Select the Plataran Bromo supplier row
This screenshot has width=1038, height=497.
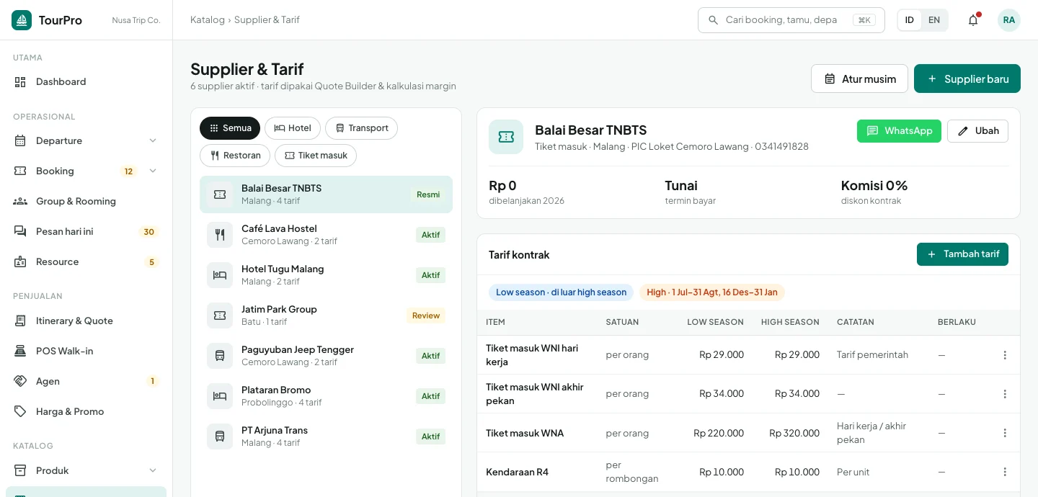(326, 396)
